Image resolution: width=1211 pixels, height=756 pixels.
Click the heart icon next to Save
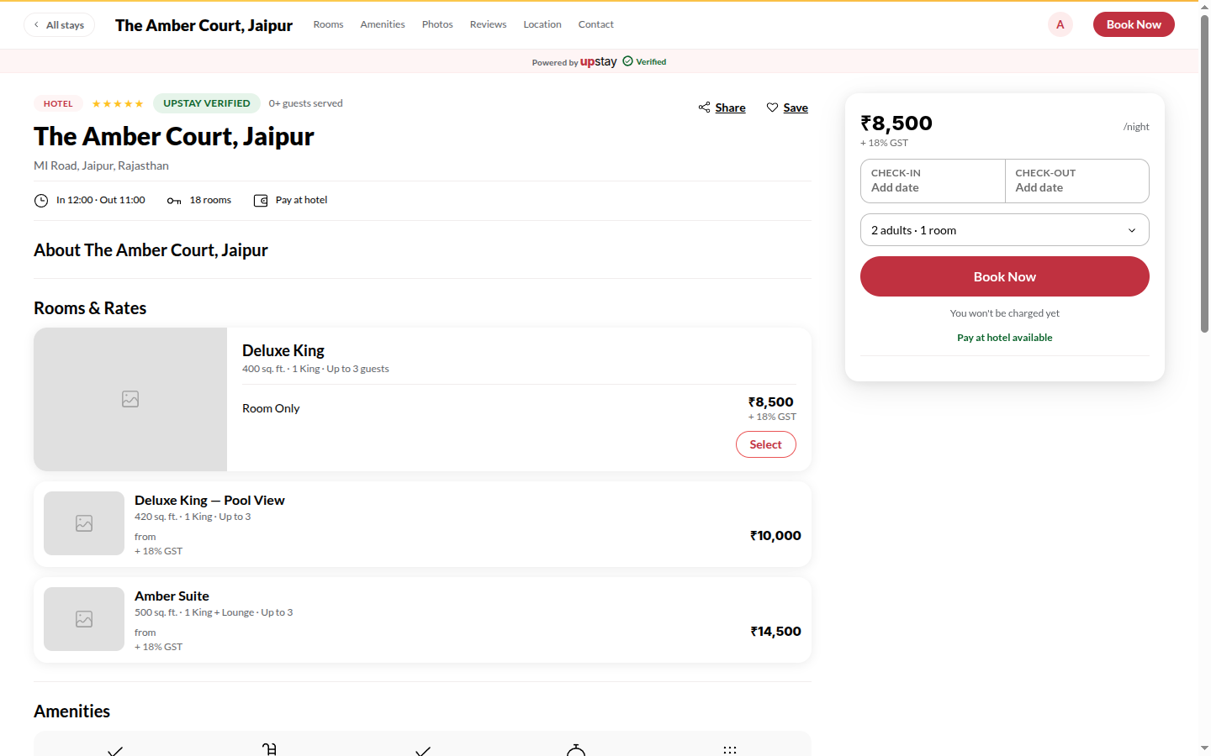pos(772,108)
